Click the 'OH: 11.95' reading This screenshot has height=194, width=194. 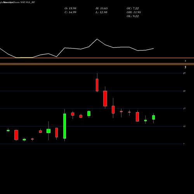tap(133, 12)
